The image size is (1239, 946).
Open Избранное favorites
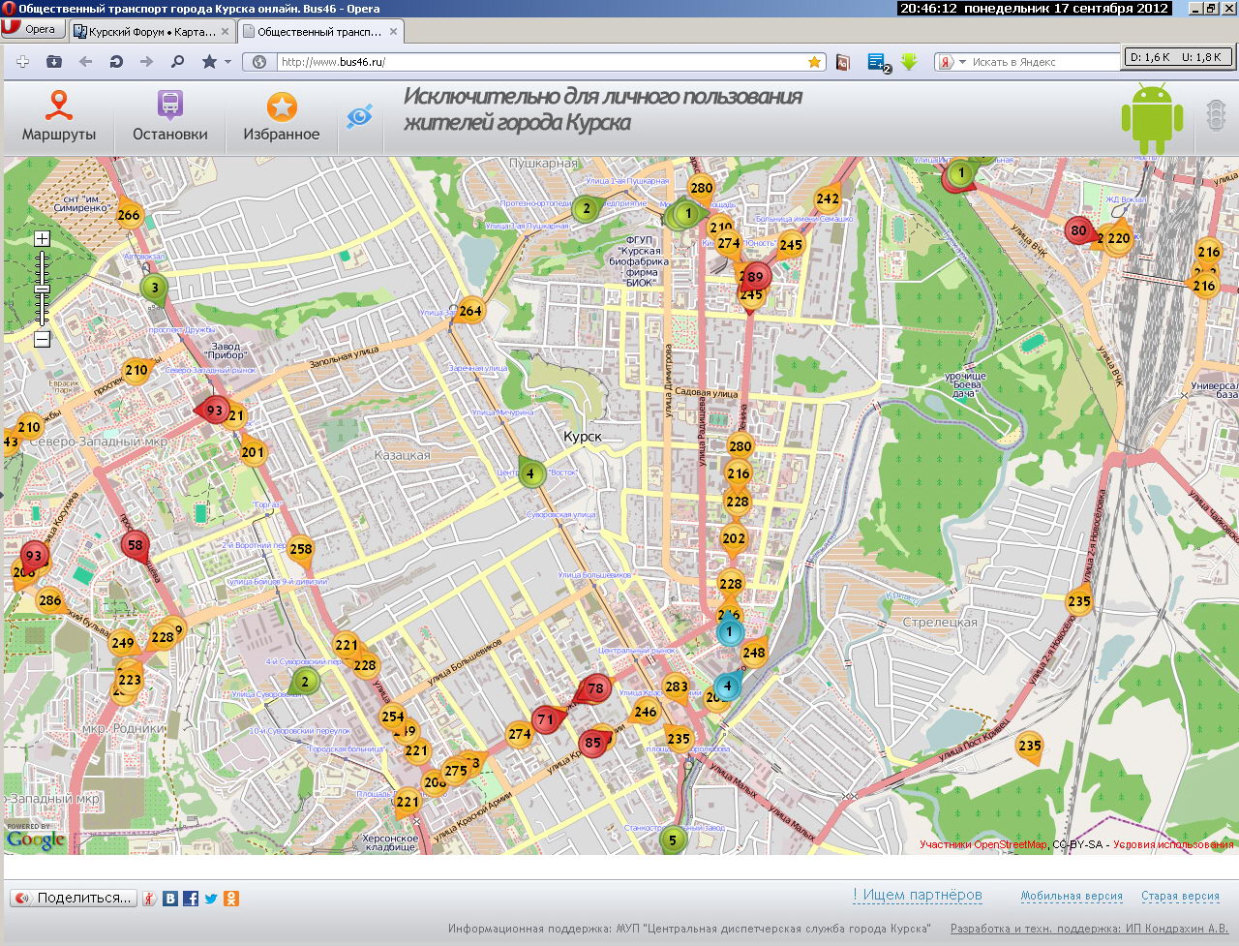click(x=282, y=117)
